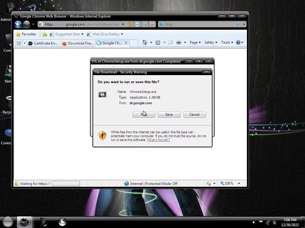Open search provider dropdown arrow

click(x=244, y=24)
